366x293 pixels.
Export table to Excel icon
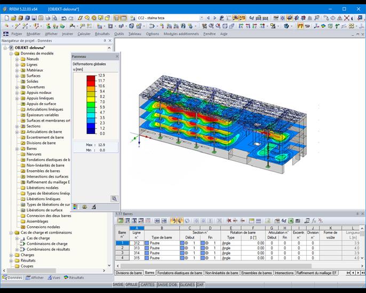coord(291,220)
